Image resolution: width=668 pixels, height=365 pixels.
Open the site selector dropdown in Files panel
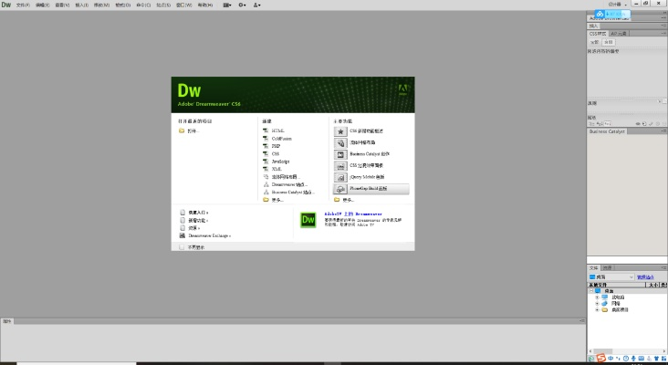coord(611,276)
